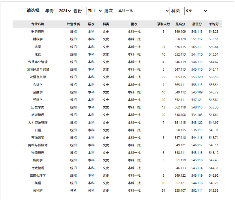Click the average score 556.54 for 会计学
235x201 pixels.
[214, 85]
